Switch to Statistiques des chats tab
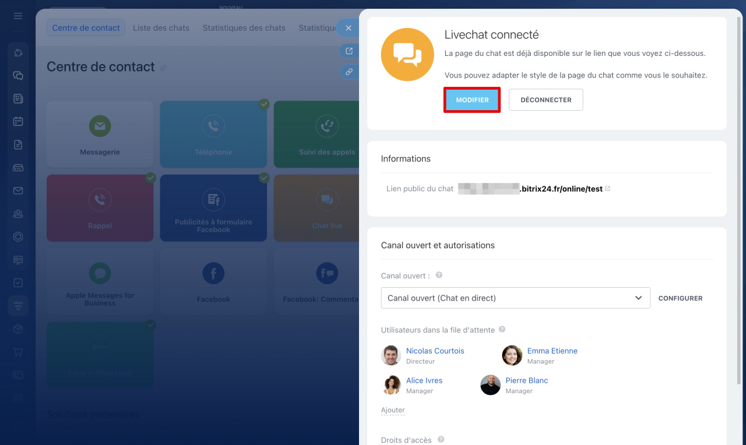 pyautogui.click(x=244, y=28)
